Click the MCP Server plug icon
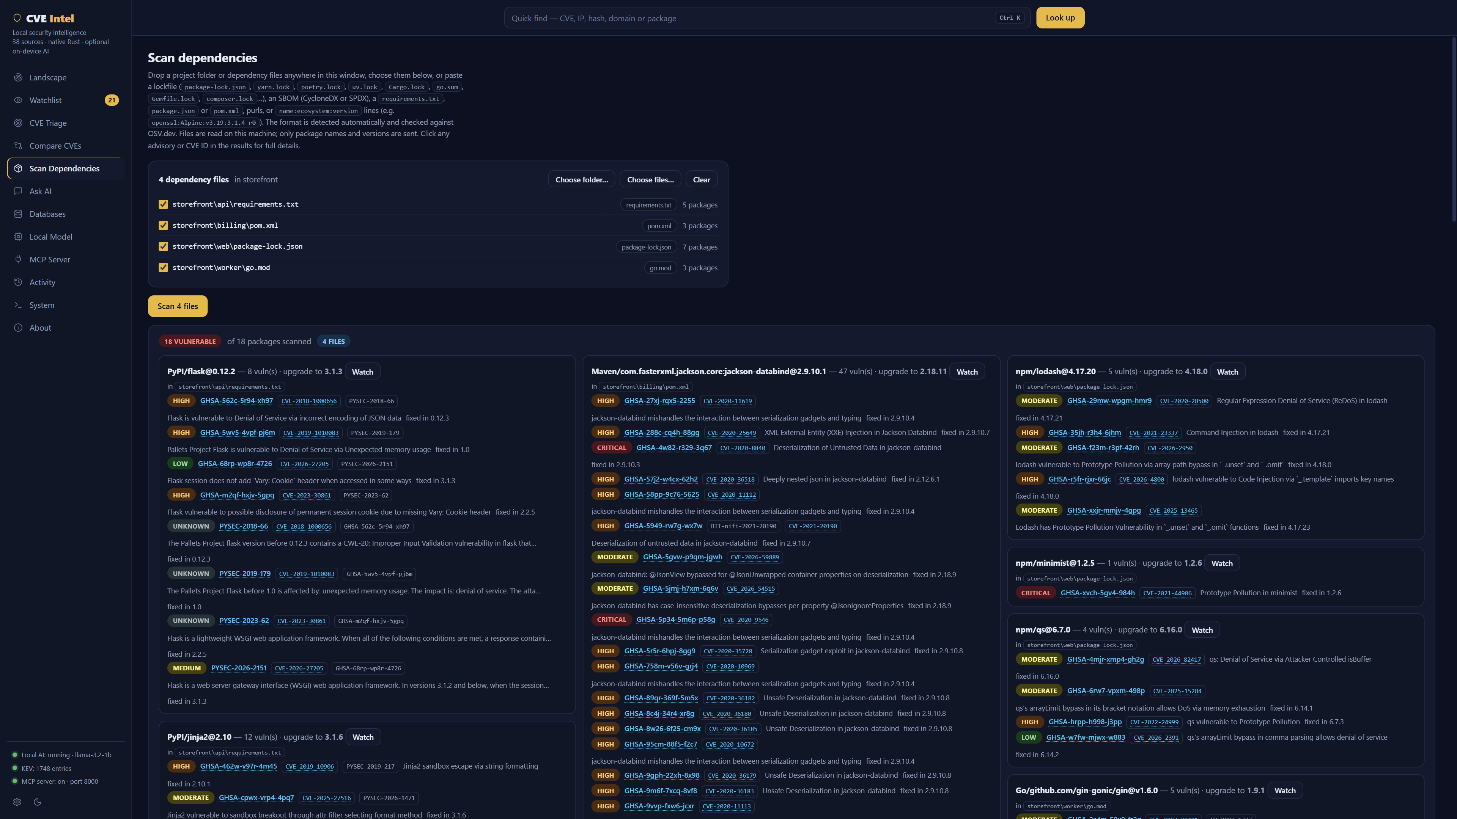The image size is (1457, 819). coord(18,259)
